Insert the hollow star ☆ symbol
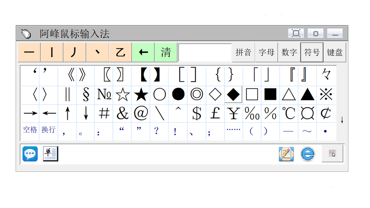 pos(122,94)
